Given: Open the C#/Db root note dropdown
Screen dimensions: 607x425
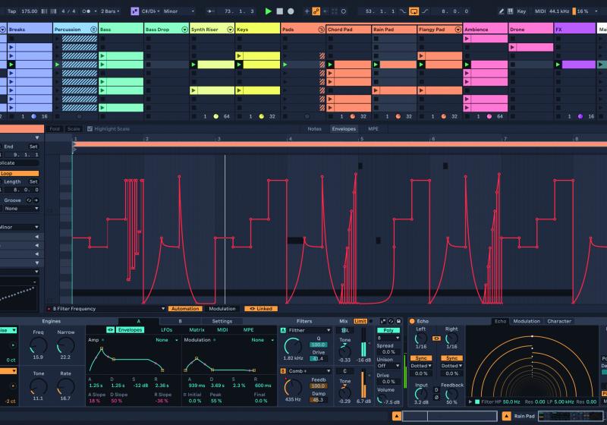Looking at the screenshot, I should pyautogui.click(x=150, y=11).
